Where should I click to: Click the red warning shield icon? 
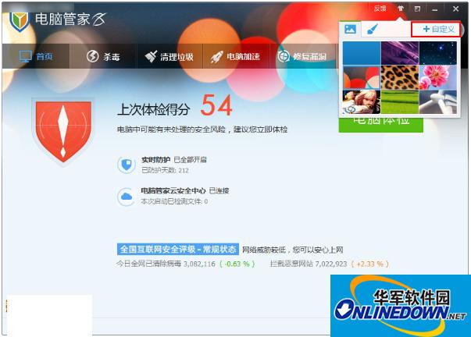(x=63, y=131)
